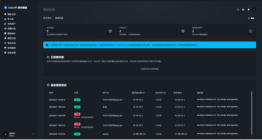Image resolution: width=262 pixels, height=140 pixels.
Task: Click the fingerprint icon beside 最近登录尝试
Action: pyautogui.click(x=48, y=85)
